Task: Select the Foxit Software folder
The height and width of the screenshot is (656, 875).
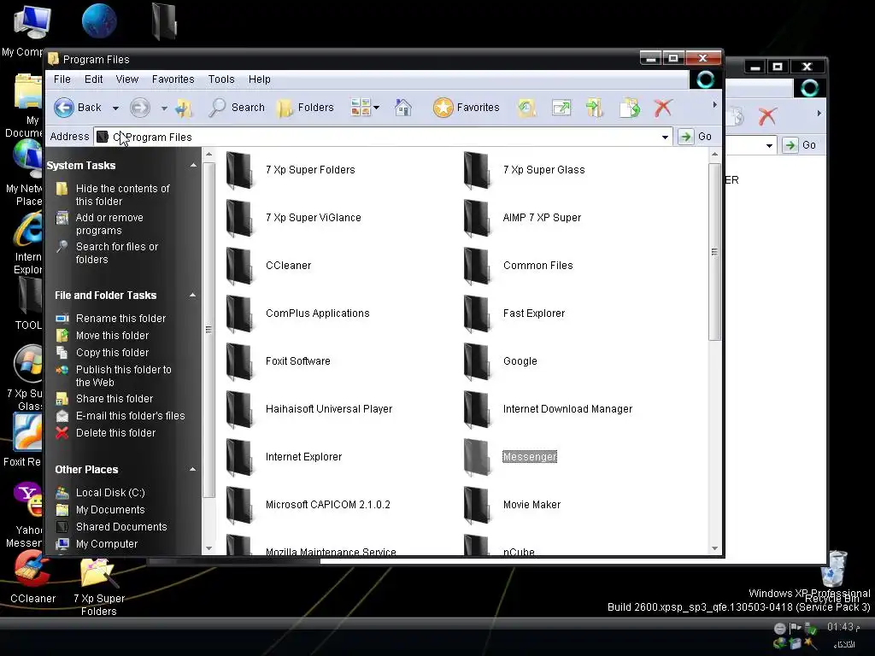Action: 278,361
